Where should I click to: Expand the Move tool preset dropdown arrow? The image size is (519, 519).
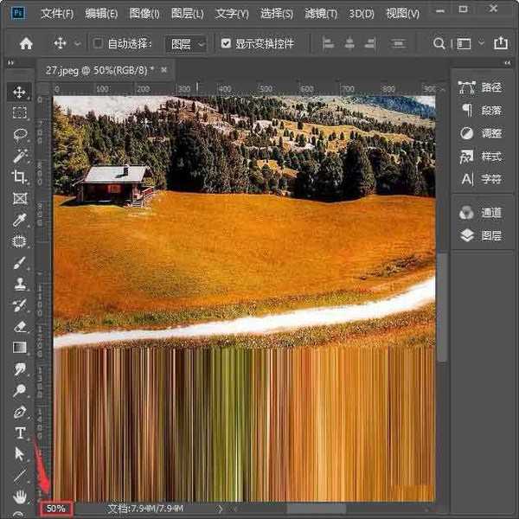click(x=78, y=43)
